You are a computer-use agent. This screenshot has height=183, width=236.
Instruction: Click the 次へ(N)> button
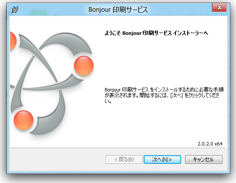(x=162, y=159)
